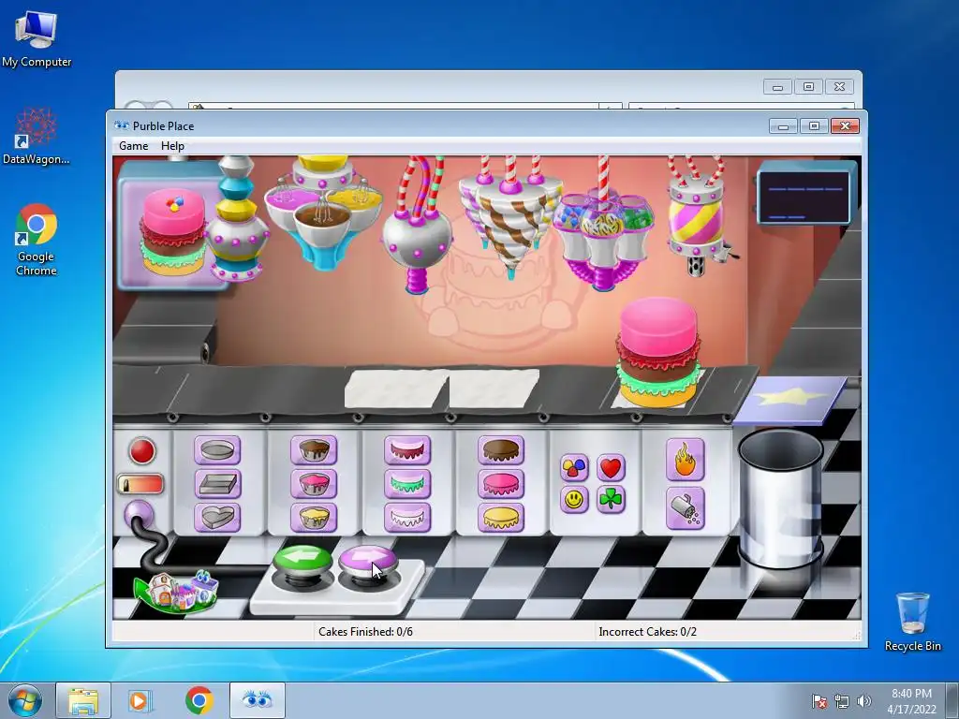Open the Windows Start menu

[24, 700]
